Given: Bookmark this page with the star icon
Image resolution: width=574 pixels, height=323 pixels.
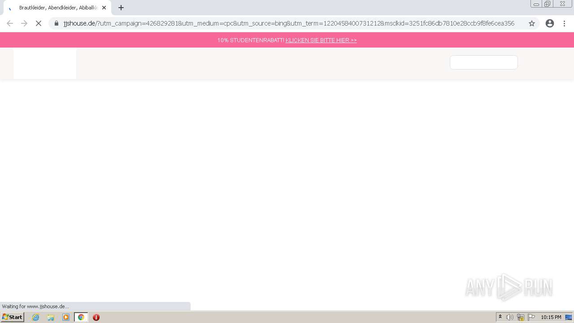Looking at the screenshot, I should pyautogui.click(x=532, y=23).
